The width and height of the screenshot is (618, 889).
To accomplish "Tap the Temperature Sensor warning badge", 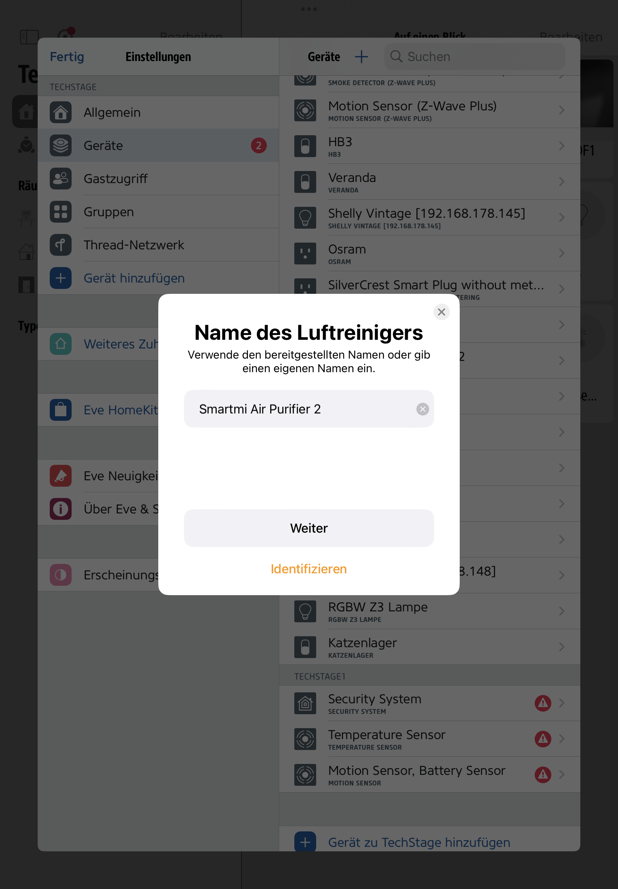I will [x=543, y=739].
